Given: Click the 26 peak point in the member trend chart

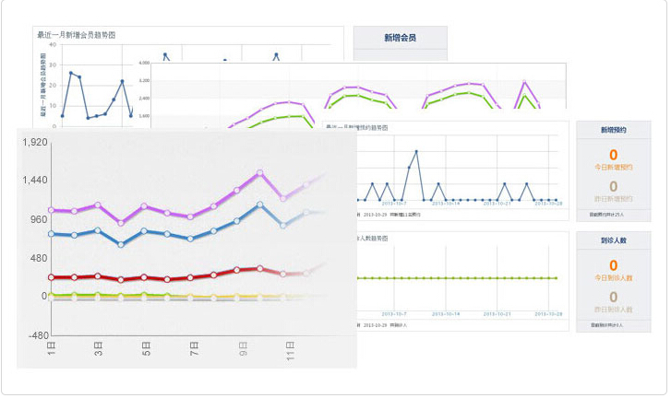Looking at the screenshot, I should (71, 73).
